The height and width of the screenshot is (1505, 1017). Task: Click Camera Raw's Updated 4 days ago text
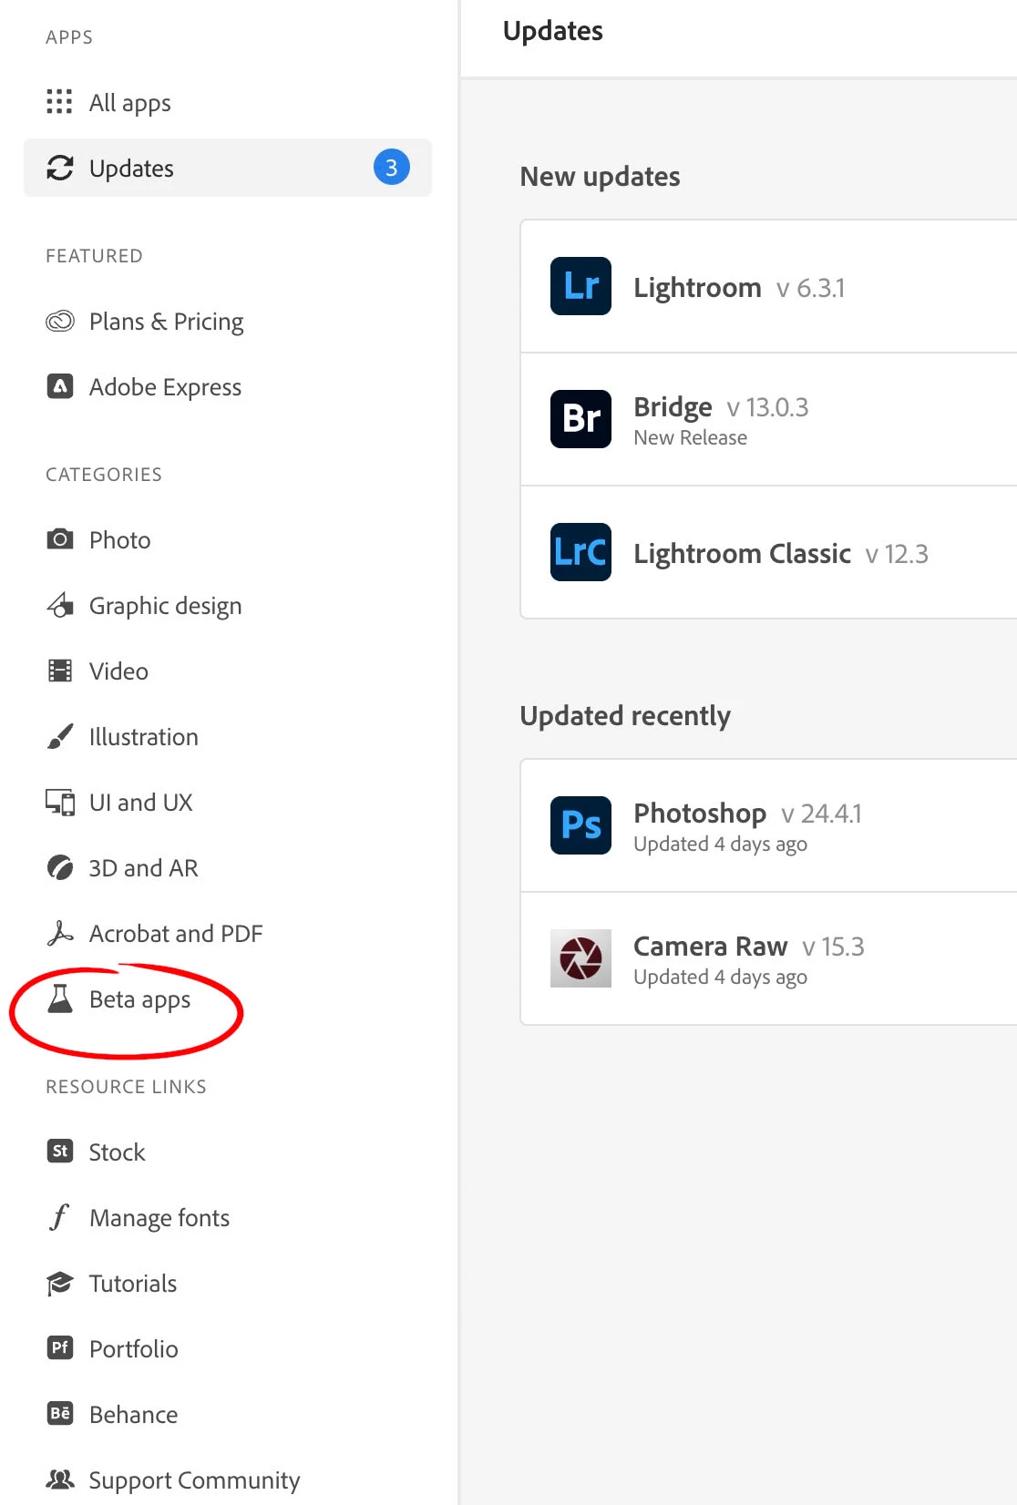click(720, 978)
